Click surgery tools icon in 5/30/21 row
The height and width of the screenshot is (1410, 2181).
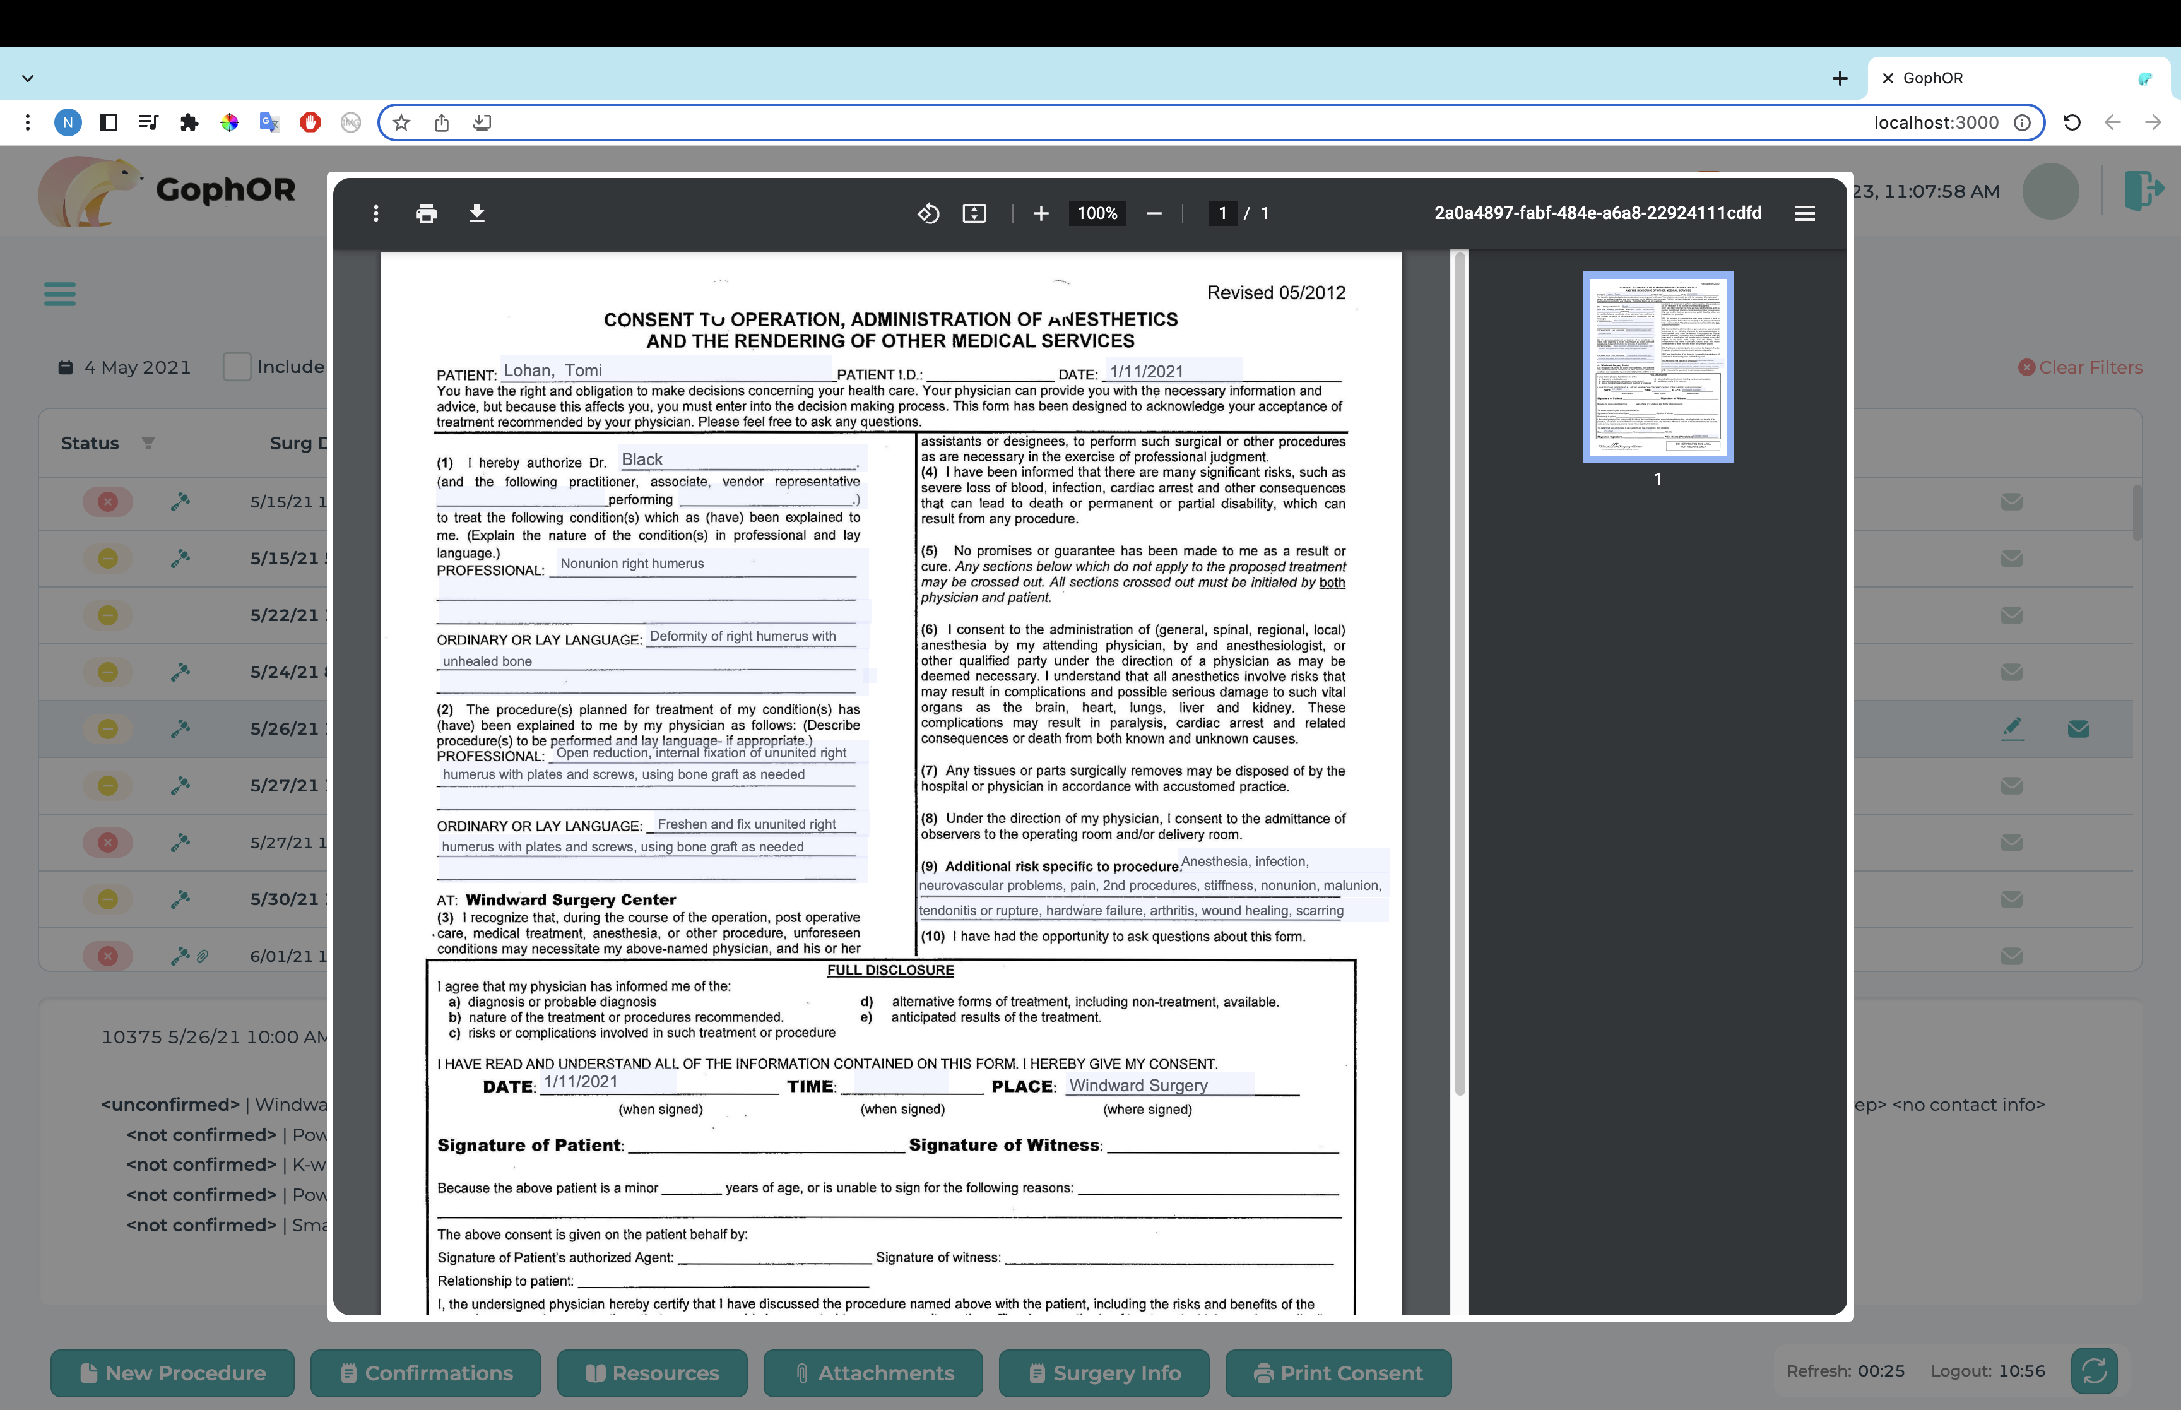[180, 899]
